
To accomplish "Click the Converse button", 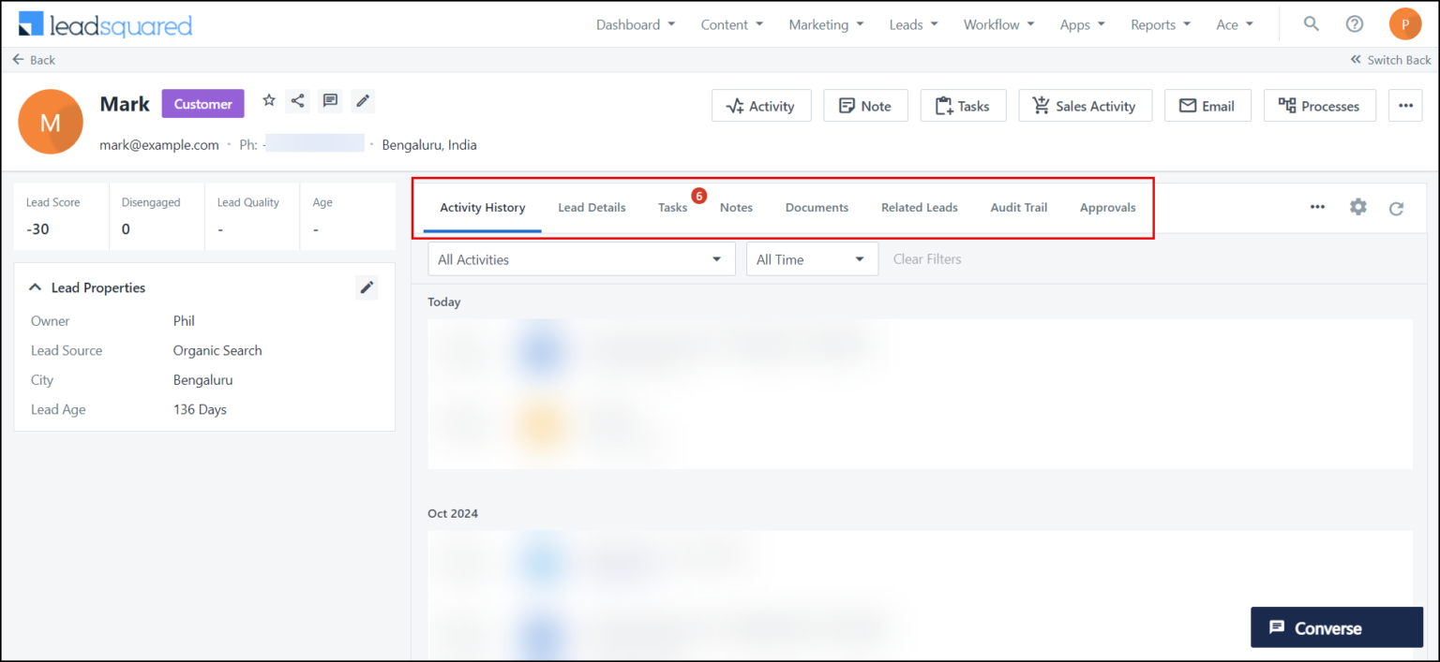I will [1337, 627].
